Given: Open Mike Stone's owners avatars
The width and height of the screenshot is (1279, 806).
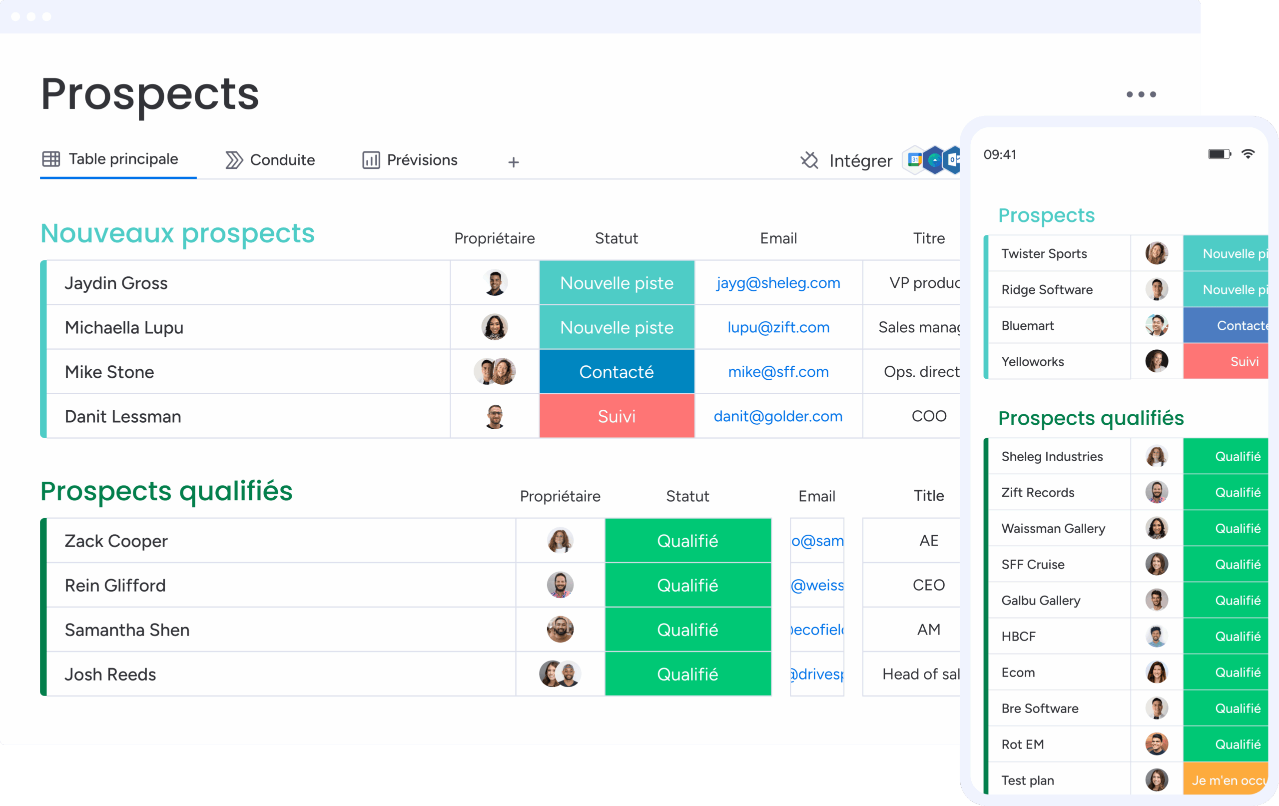Looking at the screenshot, I should click(495, 371).
